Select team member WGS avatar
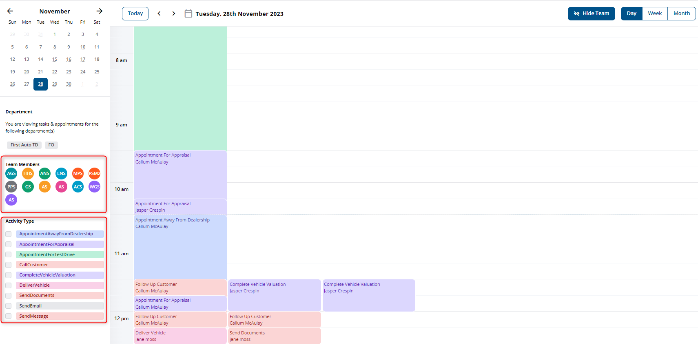Screen dimensions: 698x345 [95, 187]
